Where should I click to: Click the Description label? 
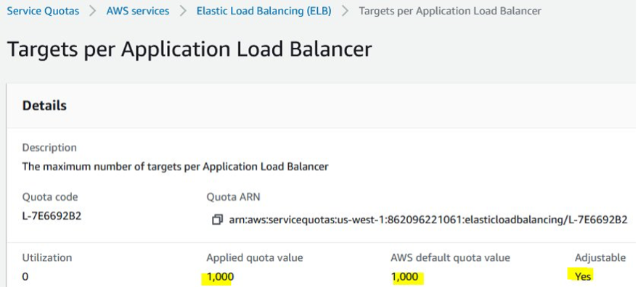point(49,147)
